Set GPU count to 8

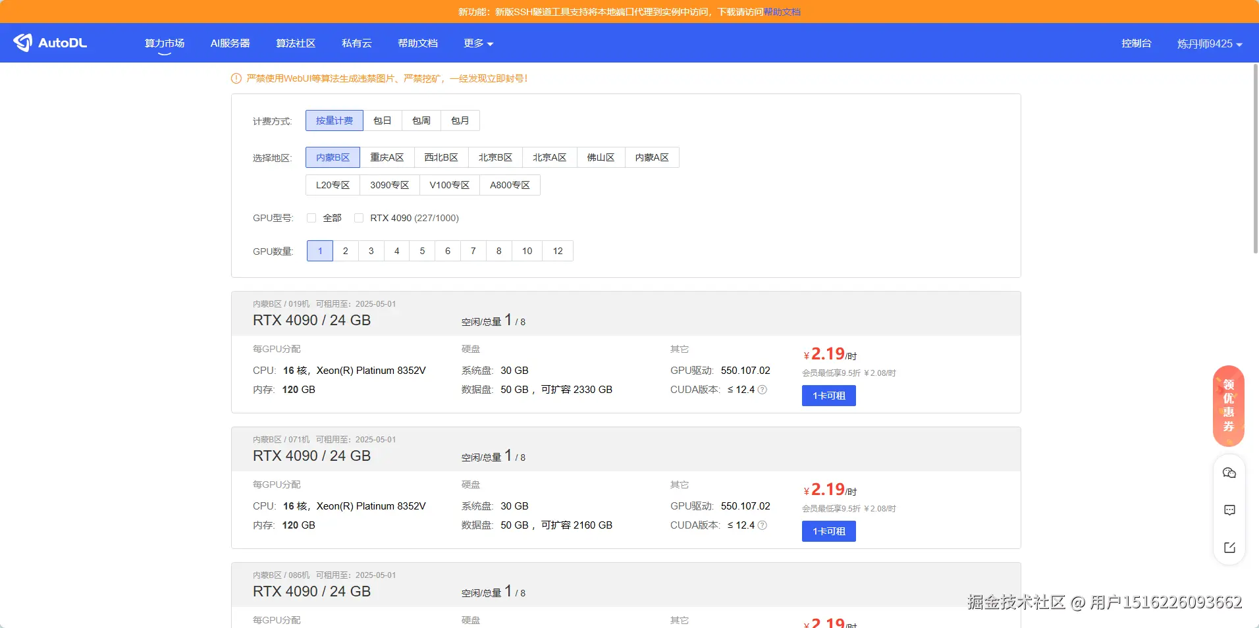tap(499, 251)
